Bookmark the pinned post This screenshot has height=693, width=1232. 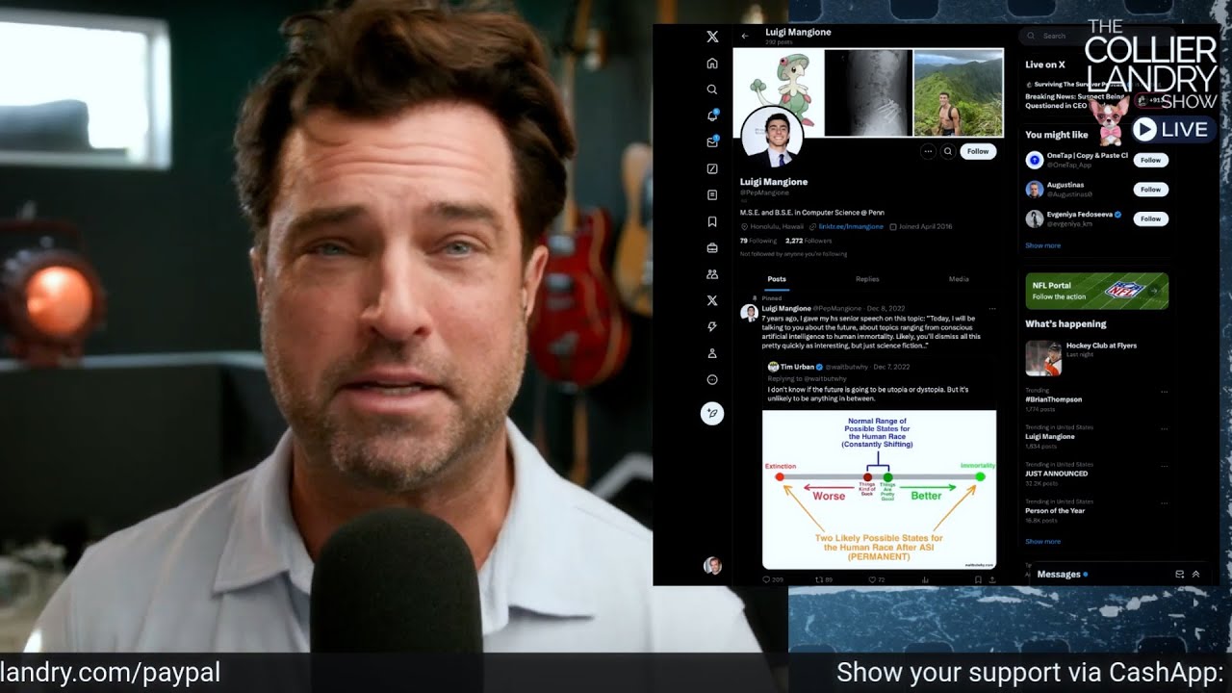978,579
